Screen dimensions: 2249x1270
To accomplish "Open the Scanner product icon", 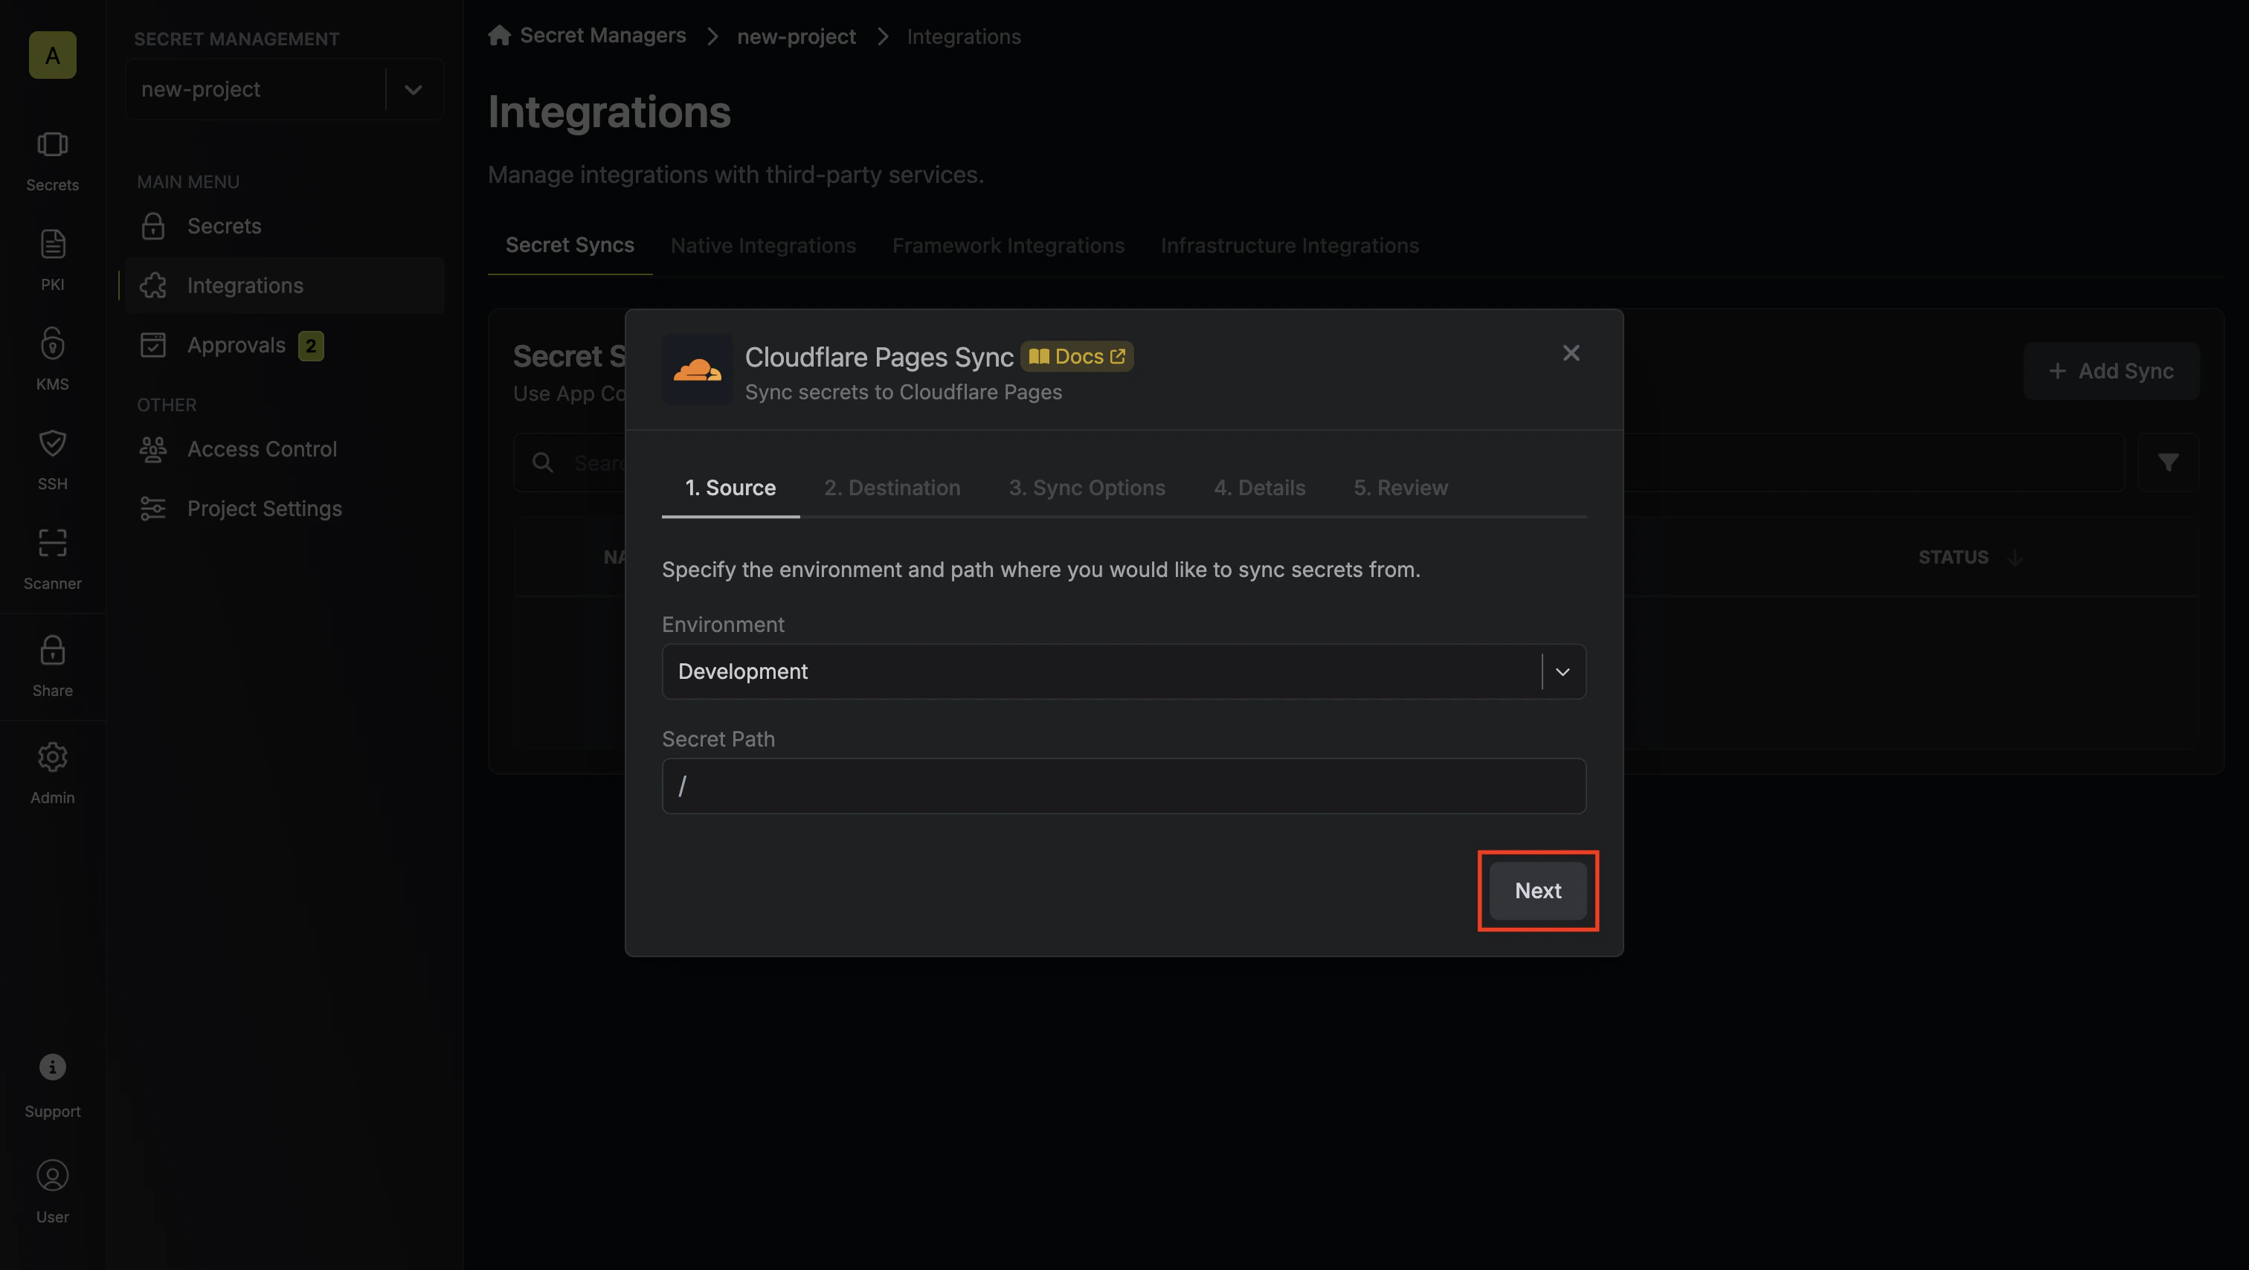I will [x=52, y=558].
